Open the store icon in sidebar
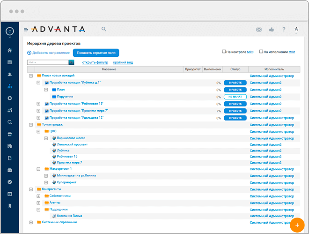The height and width of the screenshot is (234, 309). 10,134
